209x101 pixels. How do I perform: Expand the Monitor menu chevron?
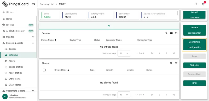[x=33, y=37]
